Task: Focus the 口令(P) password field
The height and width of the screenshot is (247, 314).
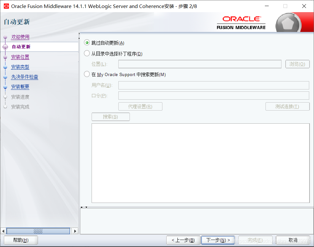Action: tap(214, 96)
